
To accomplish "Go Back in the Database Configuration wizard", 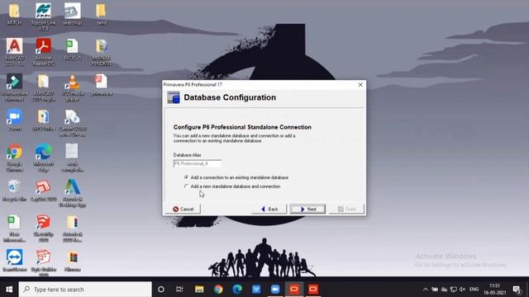I will [269, 209].
